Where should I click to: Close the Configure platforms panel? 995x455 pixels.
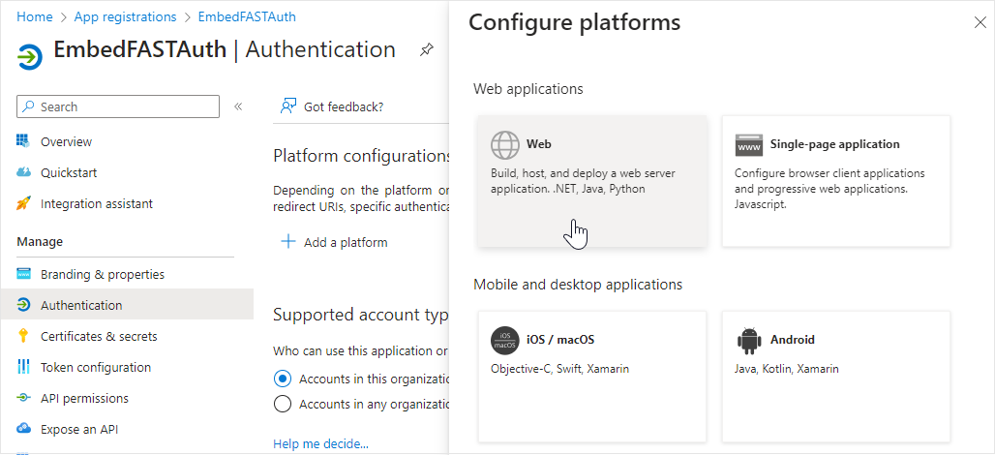[x=980, y=22]
